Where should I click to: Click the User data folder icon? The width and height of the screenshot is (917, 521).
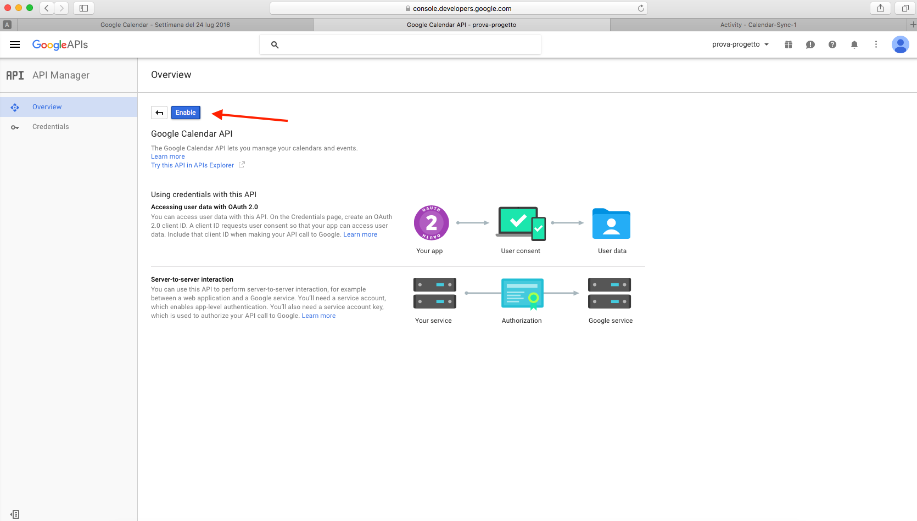611,223
